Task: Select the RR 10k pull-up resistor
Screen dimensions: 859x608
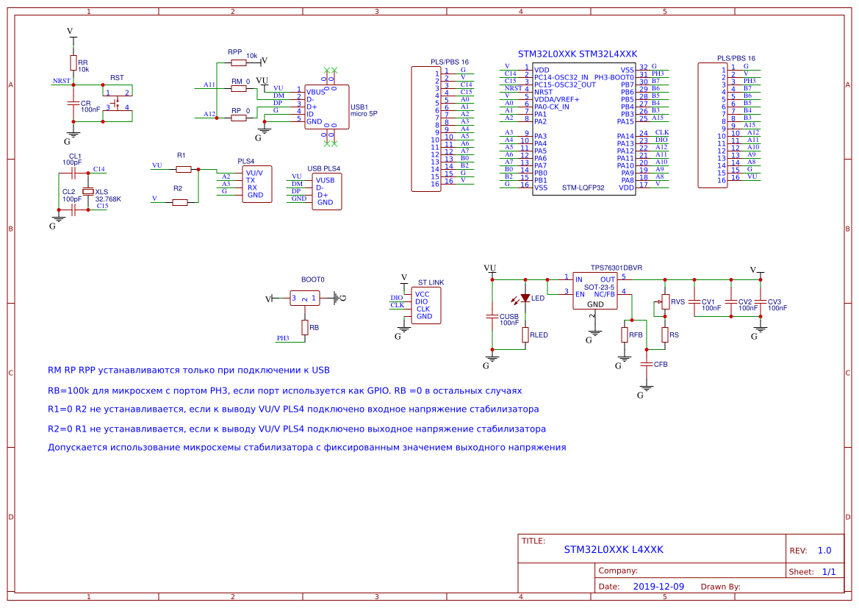Action: coord(73,62)
